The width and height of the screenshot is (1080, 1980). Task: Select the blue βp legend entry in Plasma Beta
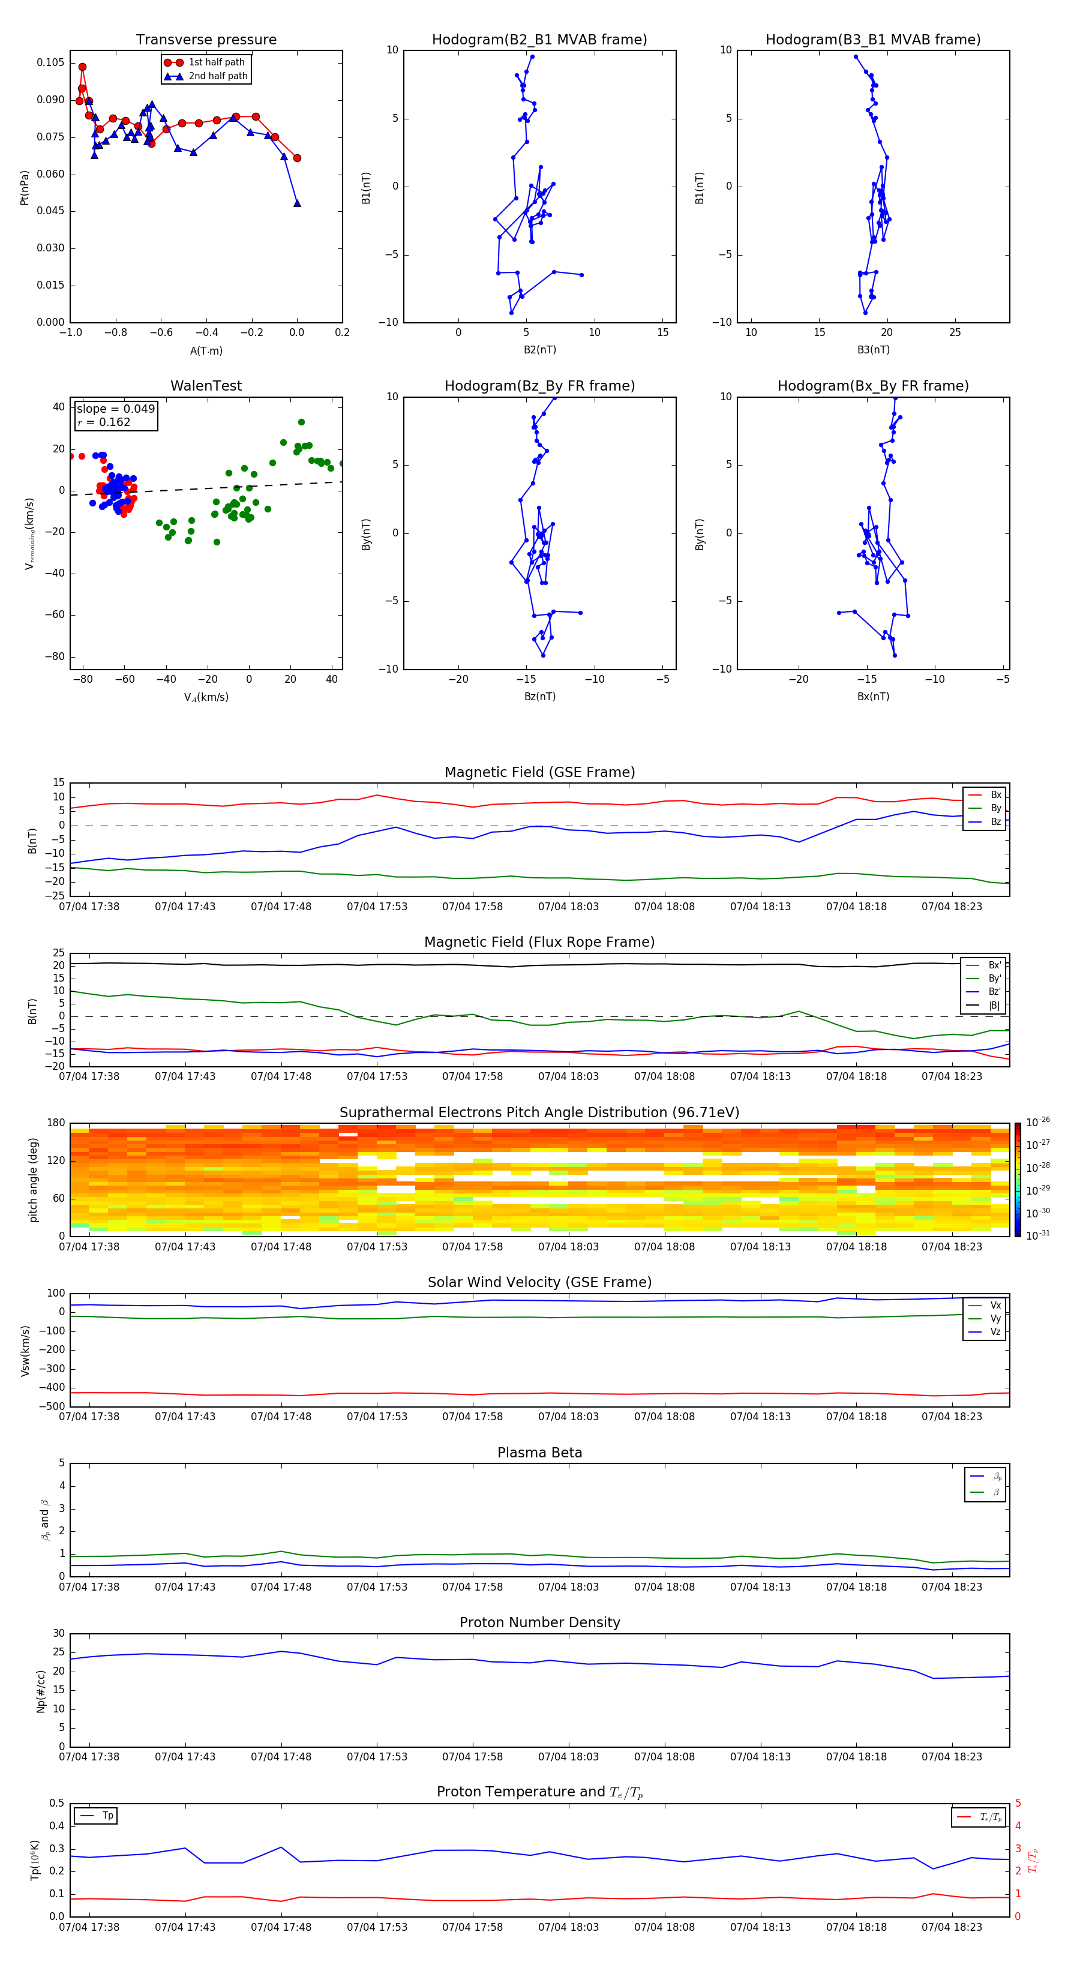coord(985,1476)
